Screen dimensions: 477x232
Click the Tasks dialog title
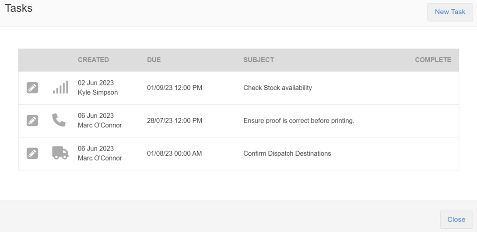19,8
